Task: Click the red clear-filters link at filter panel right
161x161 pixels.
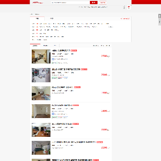Action: 125,19
